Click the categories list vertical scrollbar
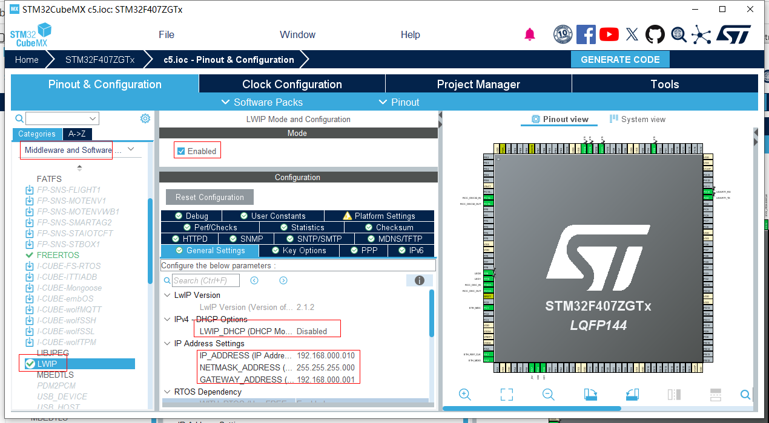 pyautogui.click(x=150, y=241)
